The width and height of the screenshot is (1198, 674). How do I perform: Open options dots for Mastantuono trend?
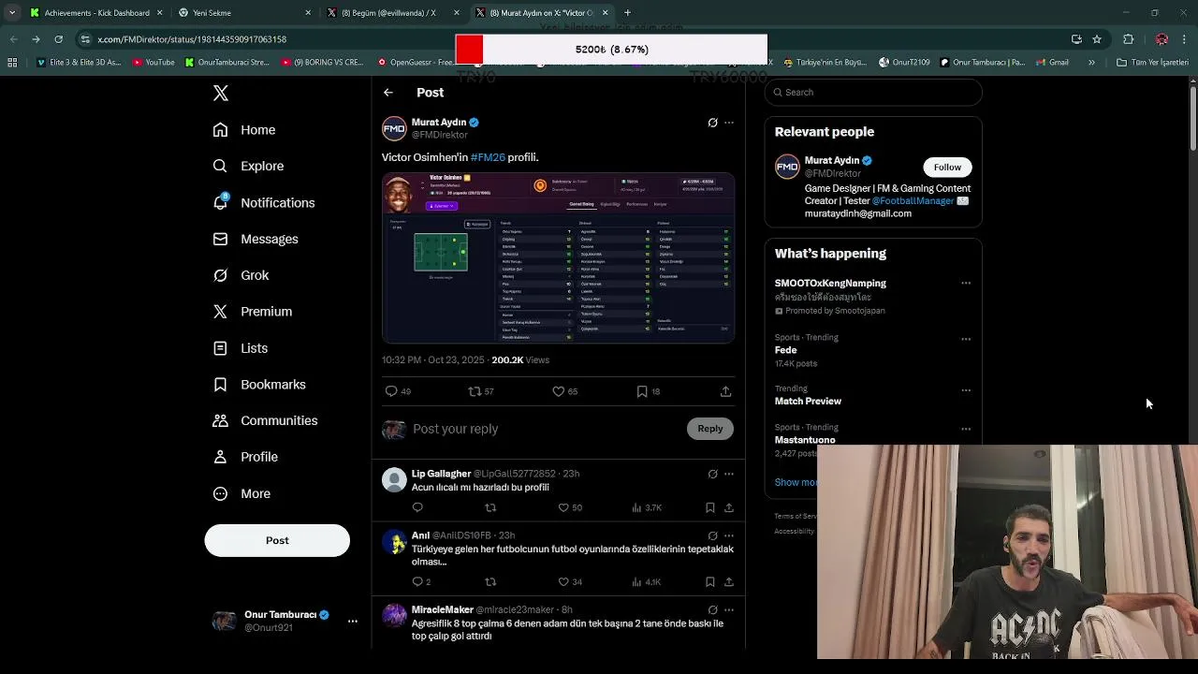(x=966, y=429)
